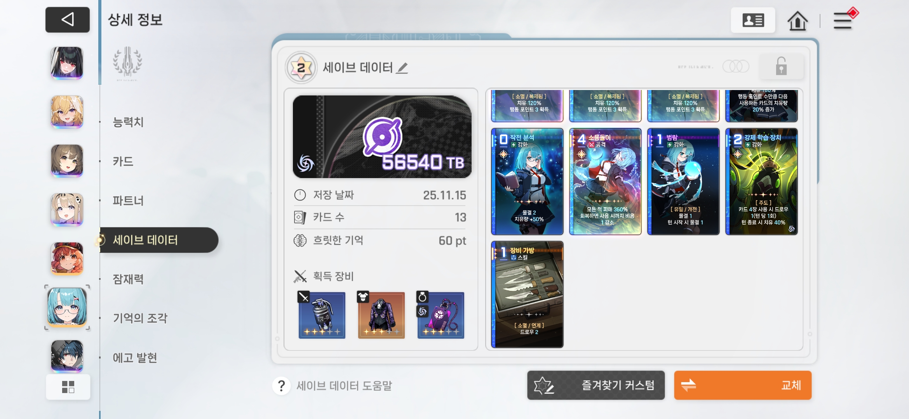Select the grenade equipment item
909x419 pixels.
tap(322, 315)
